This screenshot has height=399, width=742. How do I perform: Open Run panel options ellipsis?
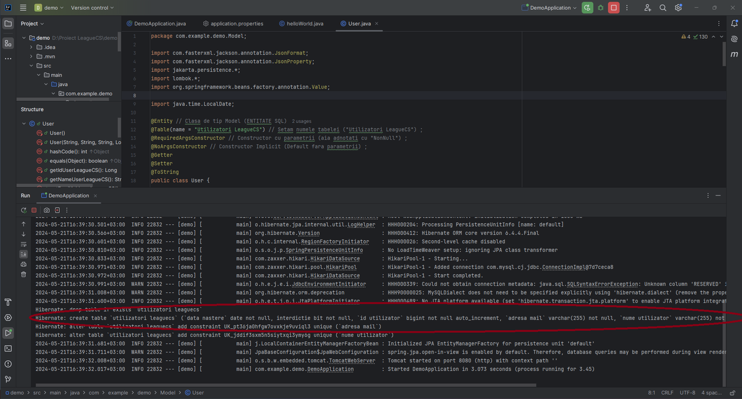708,195
